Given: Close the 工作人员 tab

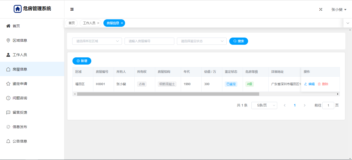Looking at the screenshot, I should (x=98, y=23).
